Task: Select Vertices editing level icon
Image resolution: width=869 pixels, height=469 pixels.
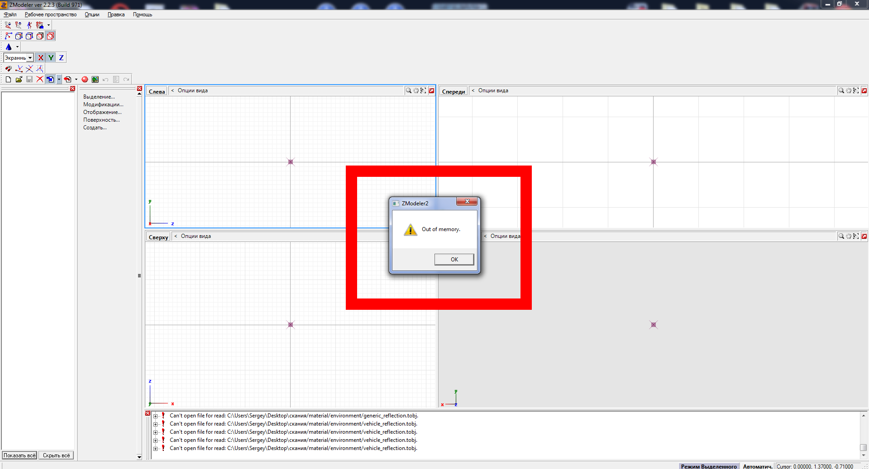Action: (x=8, y=36)
